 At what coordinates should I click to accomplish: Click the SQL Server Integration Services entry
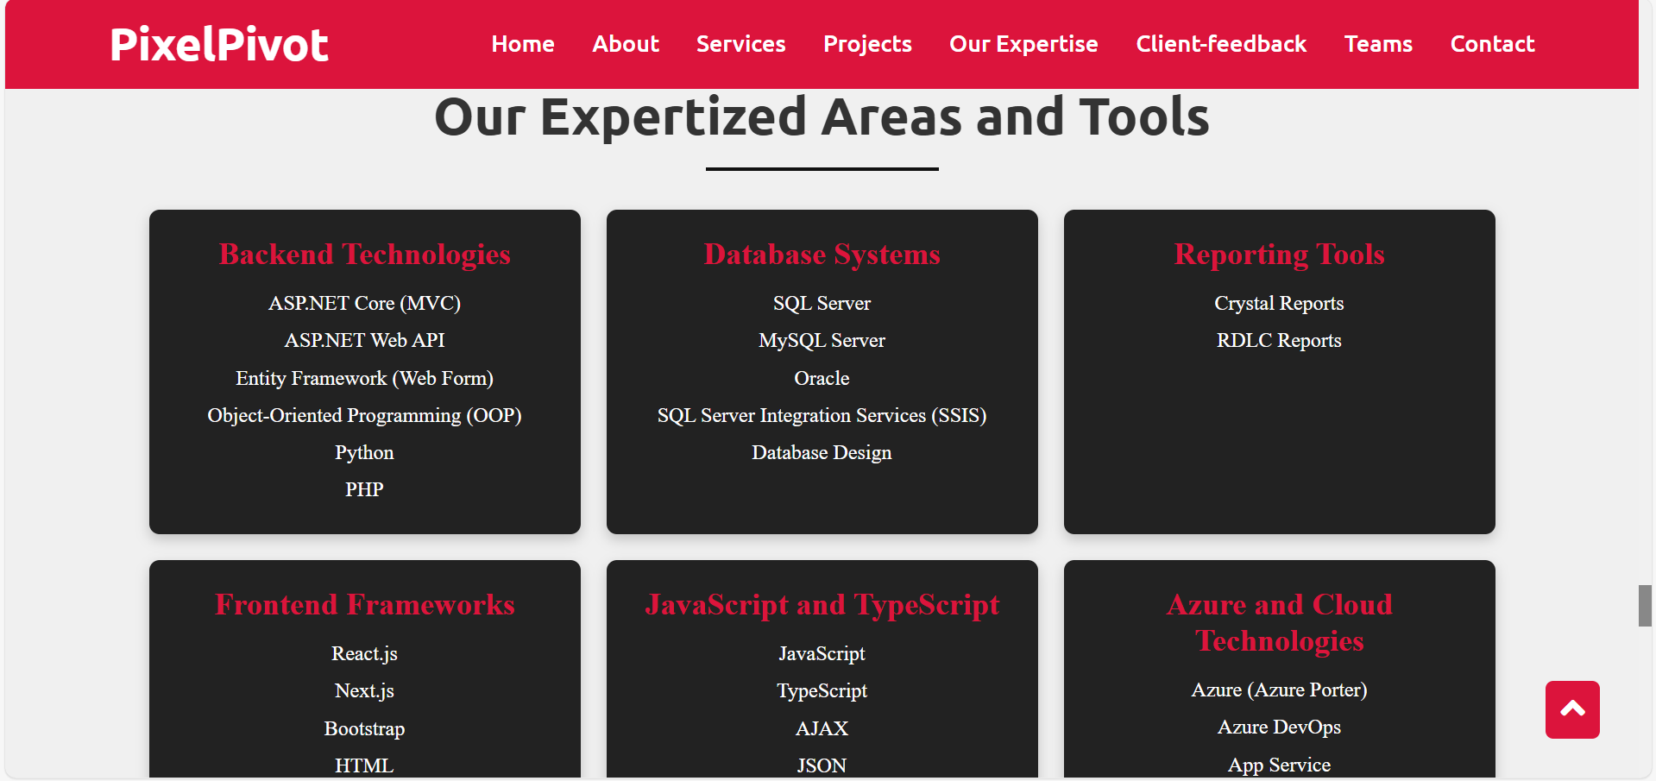coord(822,416)
